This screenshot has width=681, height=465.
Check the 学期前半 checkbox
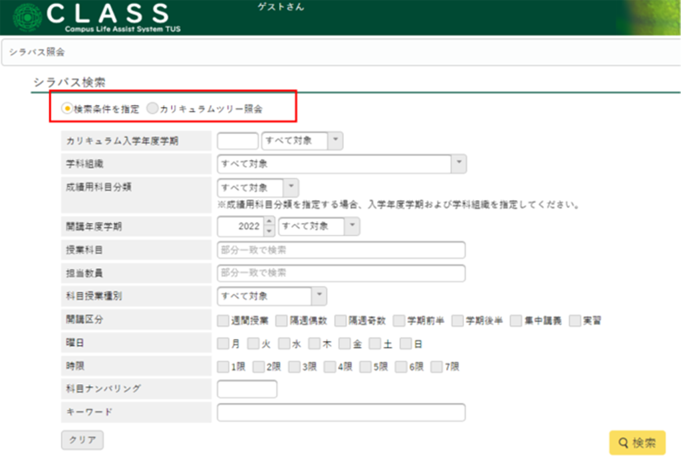pyautogui.click(x=399, y=321)
